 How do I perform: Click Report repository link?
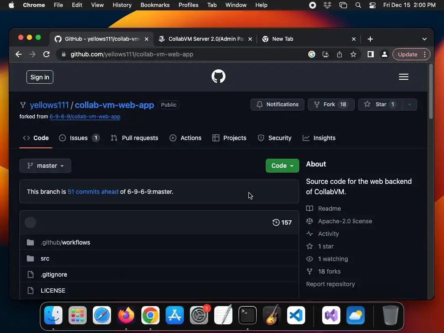coord(330,284)
